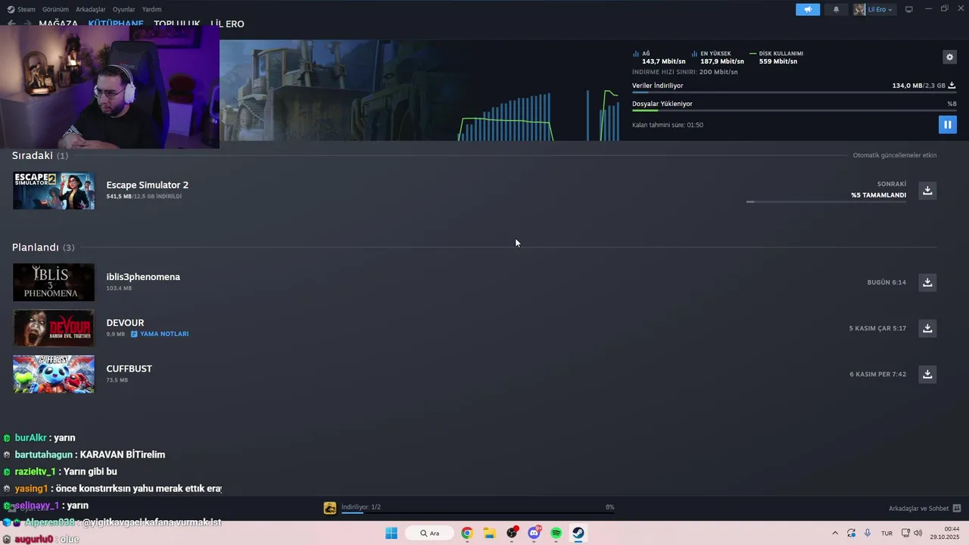Open Windows Start menu

coord(391,533)
